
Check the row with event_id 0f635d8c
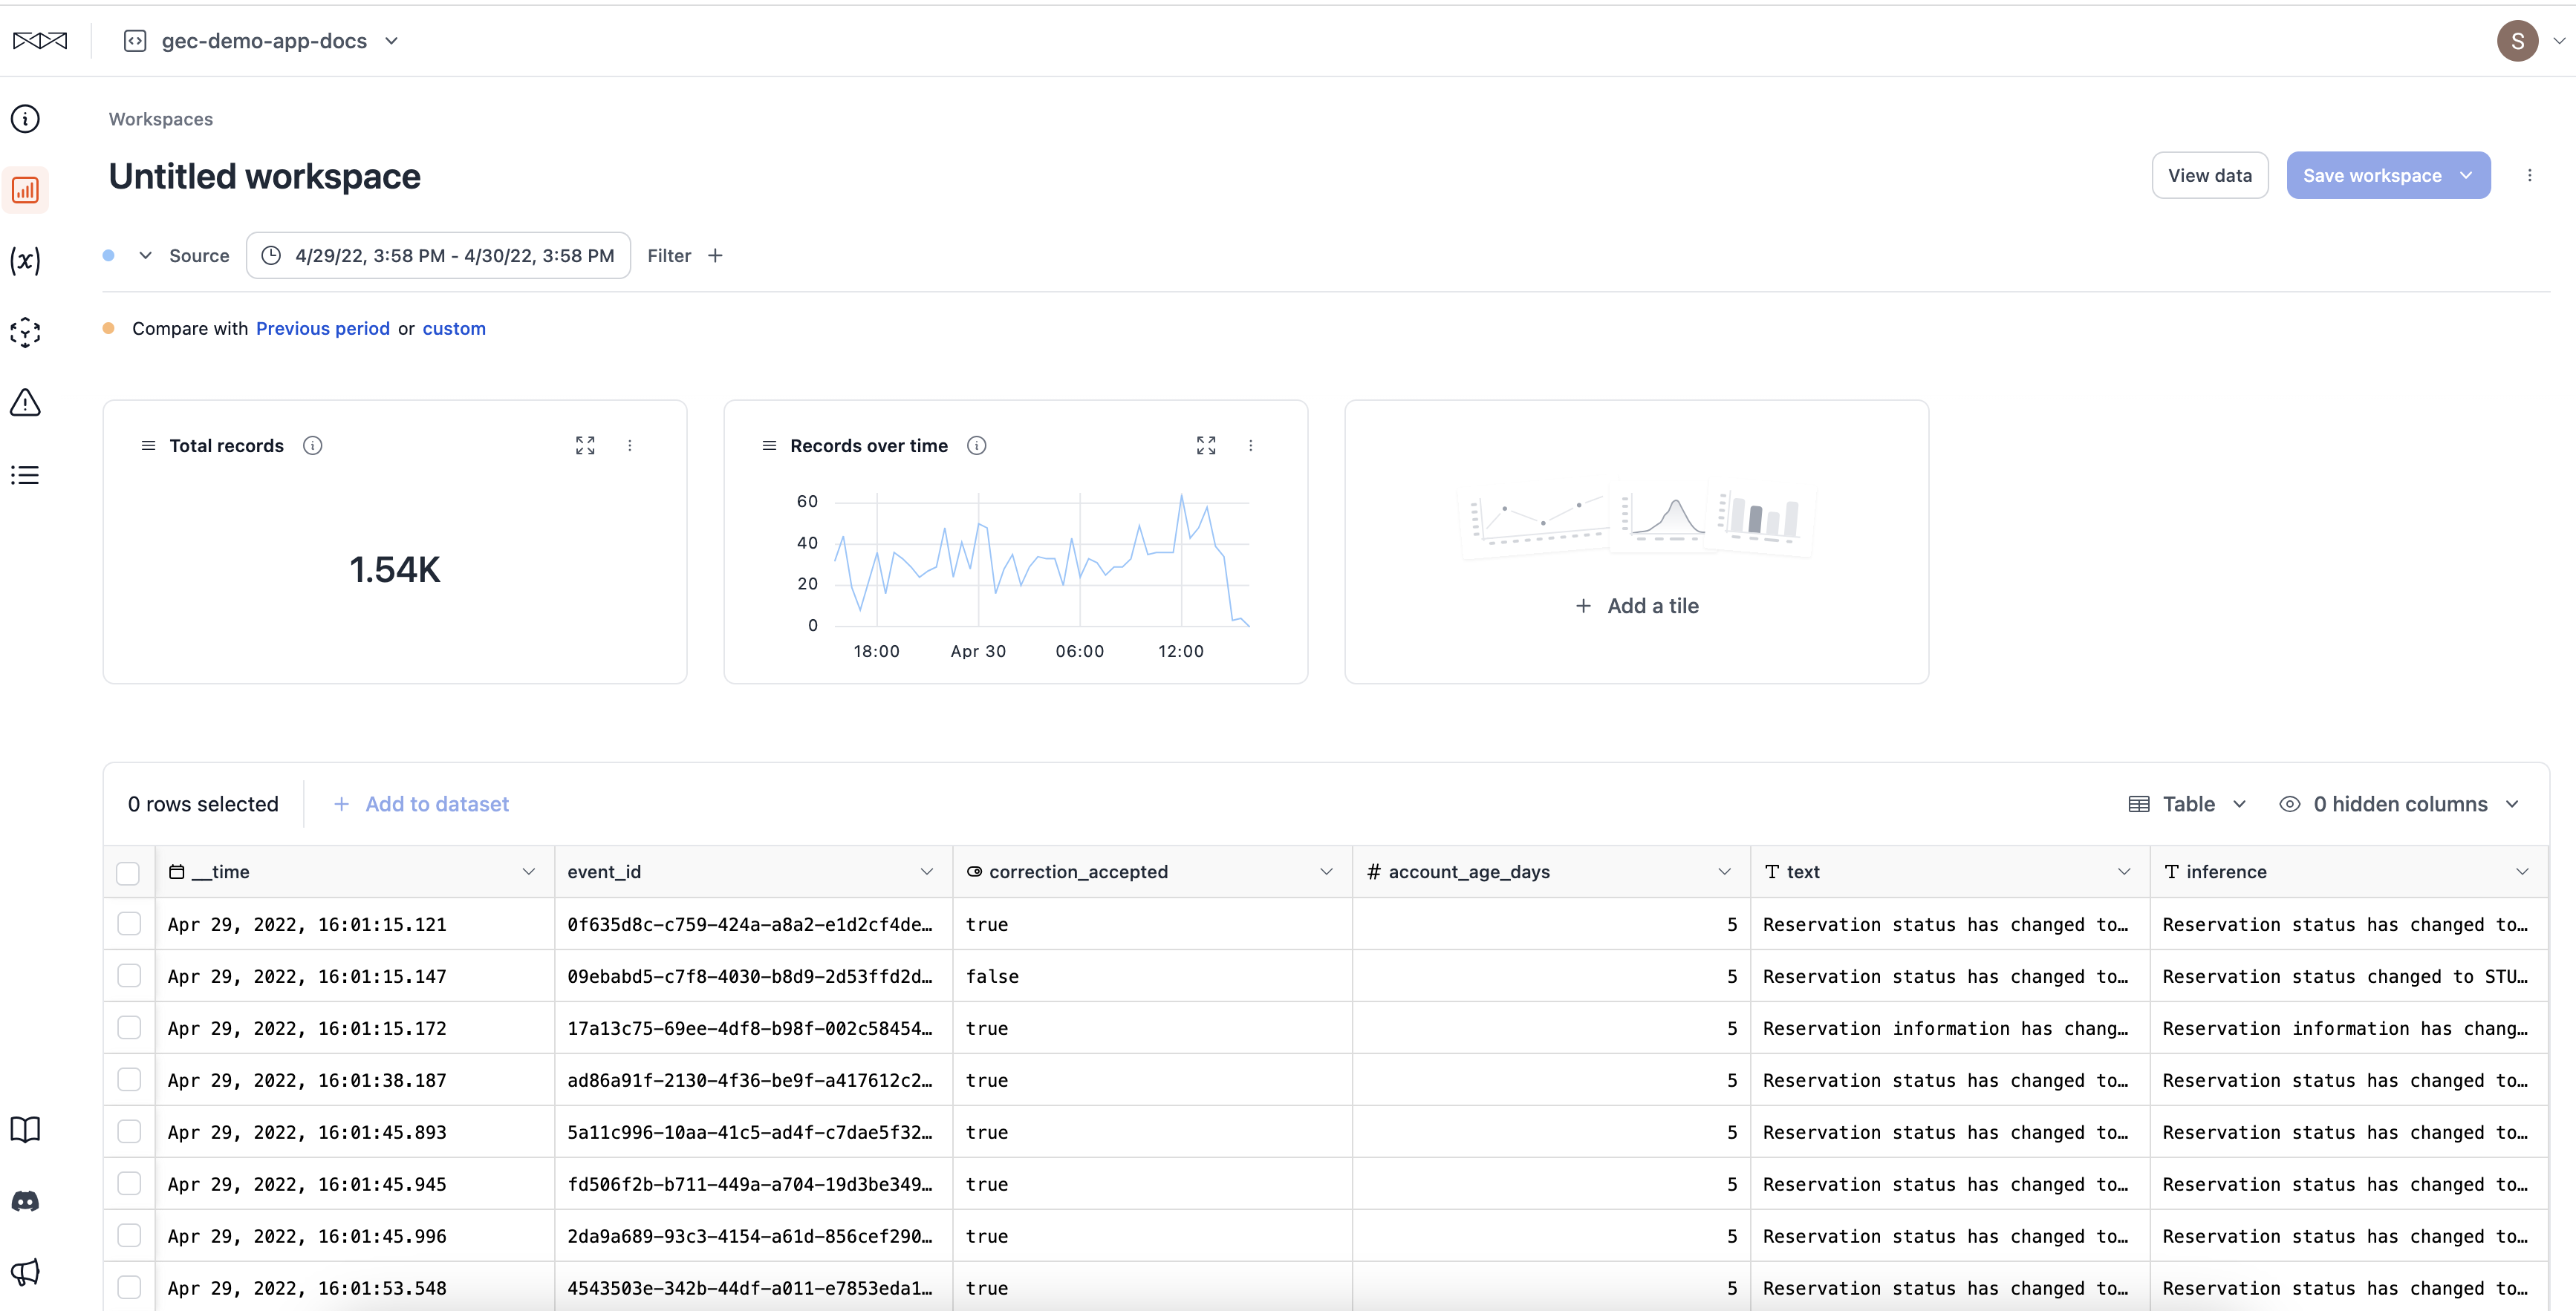point(129,924)
